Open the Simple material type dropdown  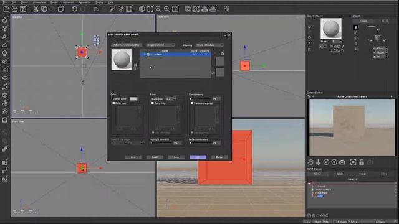point(161,45)
